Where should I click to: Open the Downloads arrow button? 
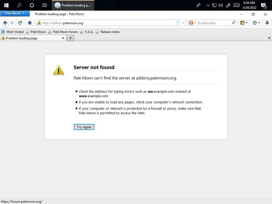point(267,23)
